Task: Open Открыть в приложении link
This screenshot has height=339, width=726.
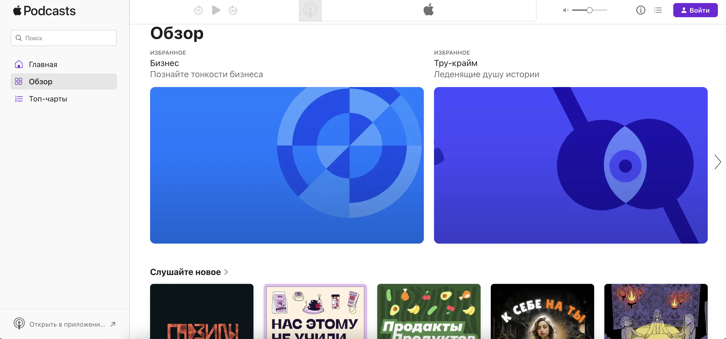Action: tap(67, 324)
